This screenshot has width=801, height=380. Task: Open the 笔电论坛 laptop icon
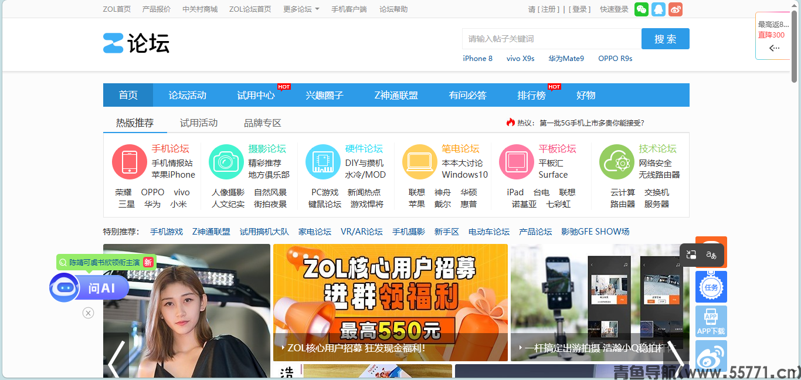click(420, 162)
